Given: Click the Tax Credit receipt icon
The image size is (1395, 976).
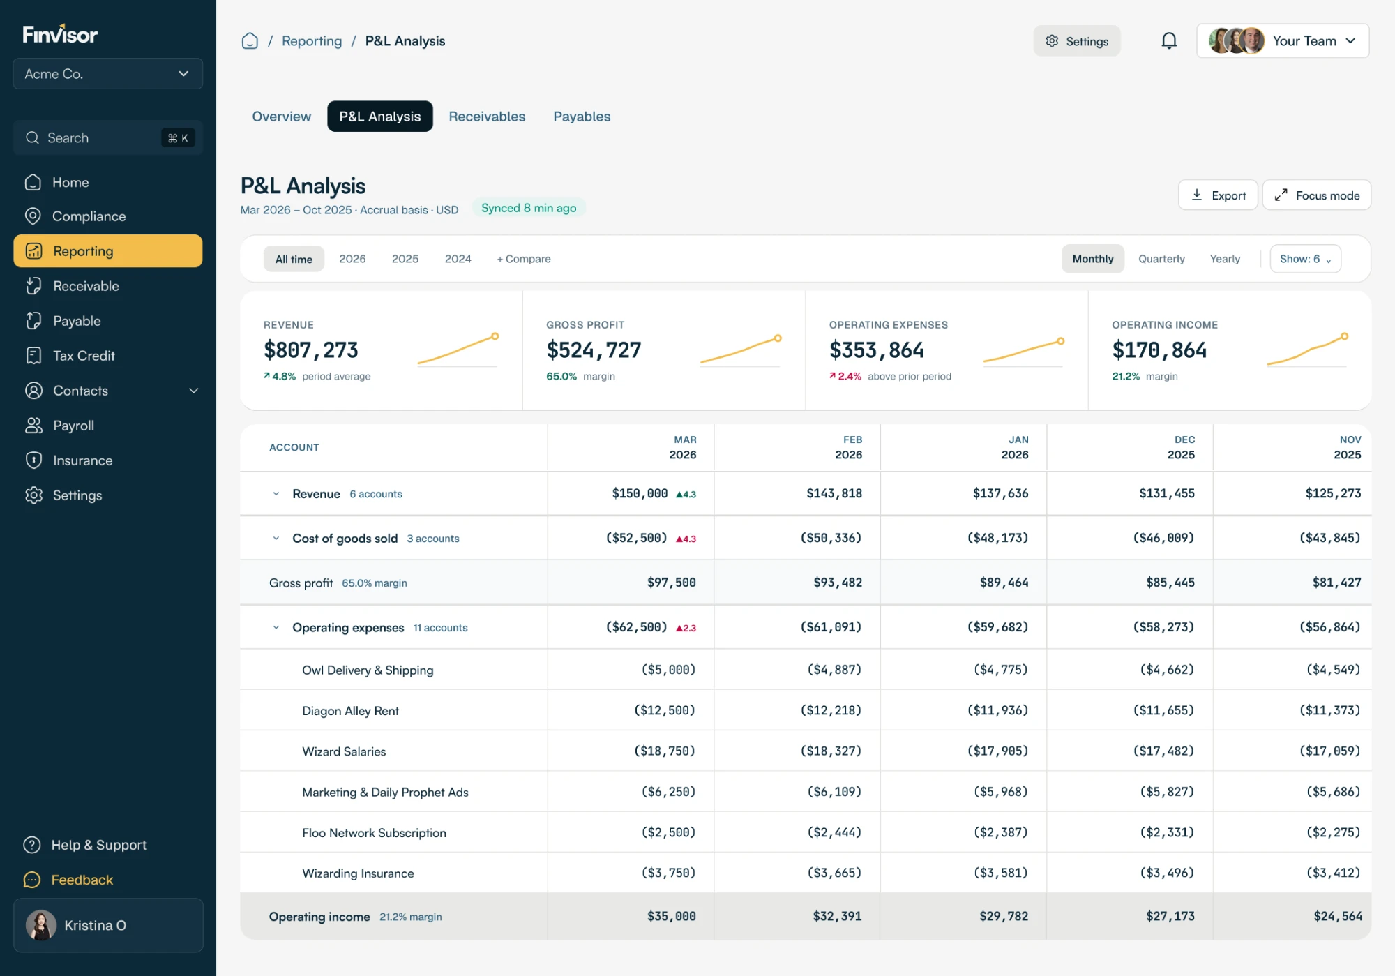Looking at the screenshot, I should point(33,356).
